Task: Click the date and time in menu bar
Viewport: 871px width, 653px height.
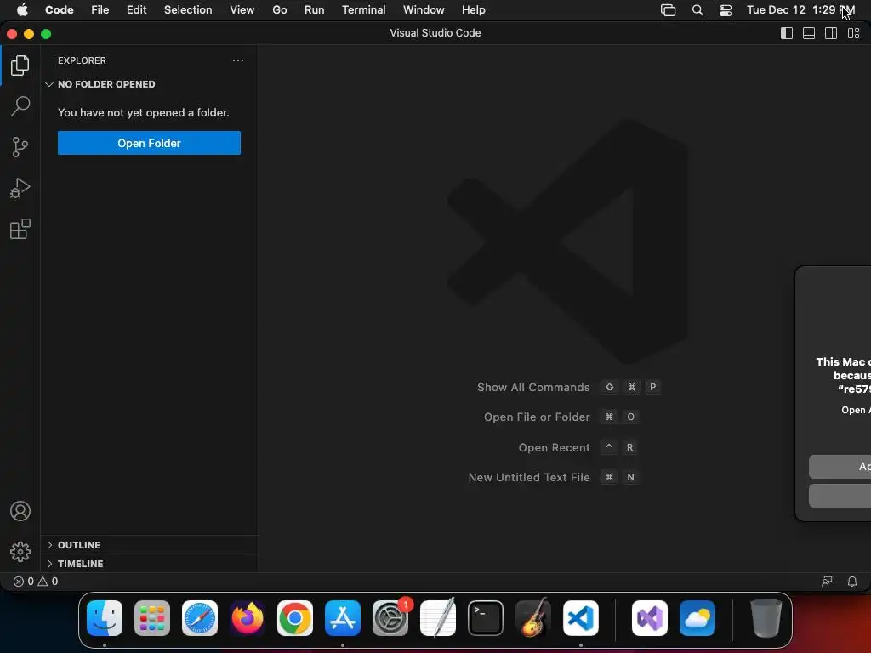Action: pos(800,10)
